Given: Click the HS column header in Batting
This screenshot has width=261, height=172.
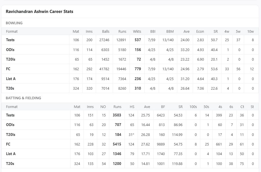Looking at the screenshot, I should click(132, 107).
